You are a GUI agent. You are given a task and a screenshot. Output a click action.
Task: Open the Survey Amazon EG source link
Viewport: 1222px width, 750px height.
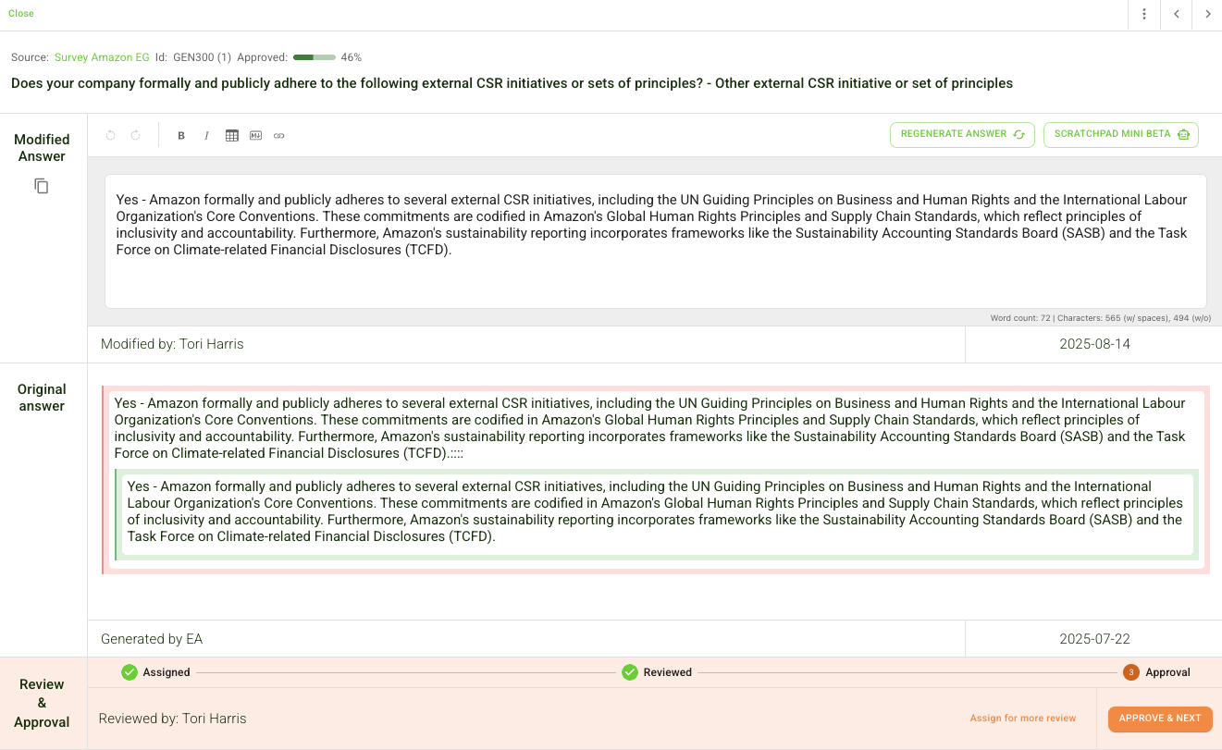pyautogui.click(x=102, y=57)
